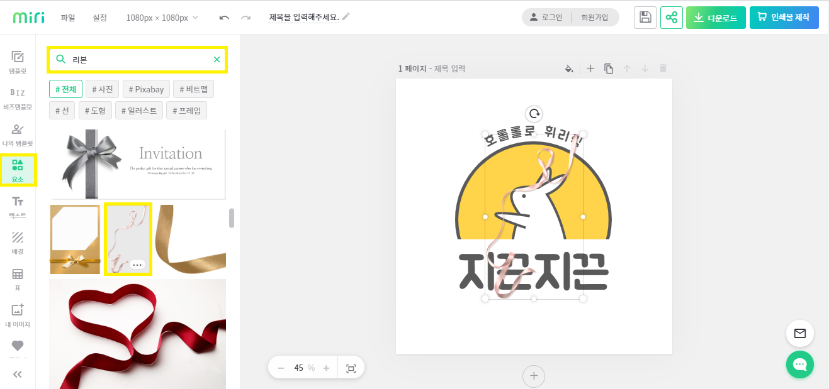The height and width of the screenshot is (389, 829).
Task: Select the # 선 filter tag
Action: coord(62,111)
